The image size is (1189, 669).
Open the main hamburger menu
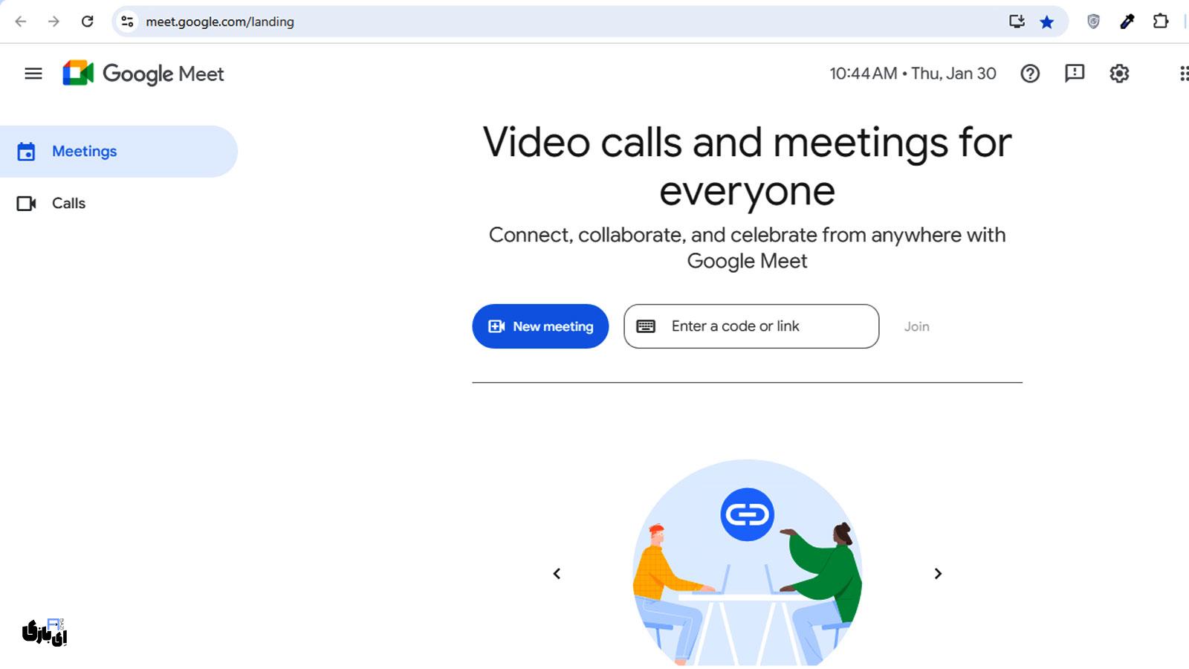(33, 74)
